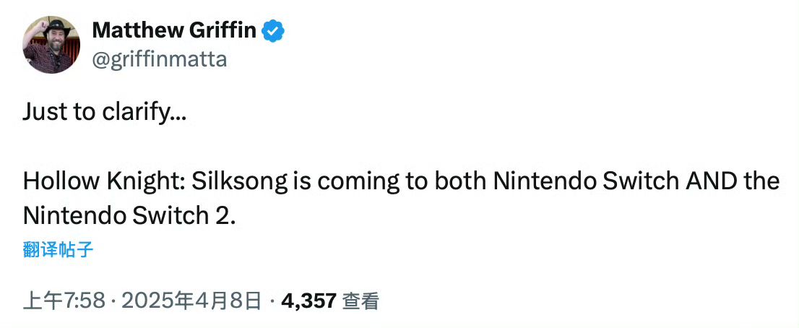Open the 上午7:58 timestamp link
The height and width of the screenshot is (328, 799).
click(x=64, y=301)
